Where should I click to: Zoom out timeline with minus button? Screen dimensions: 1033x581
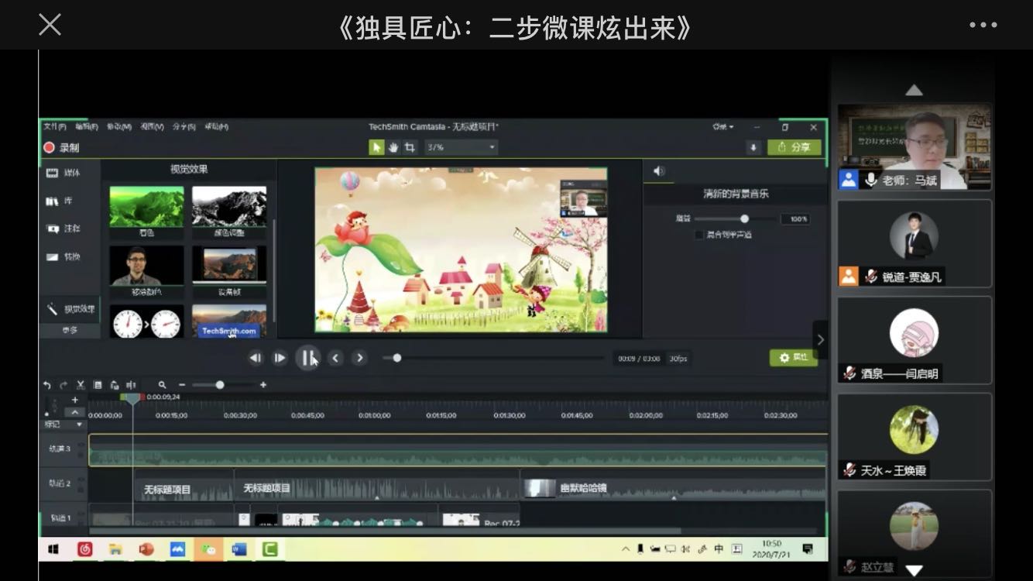(x=182, y=384)
